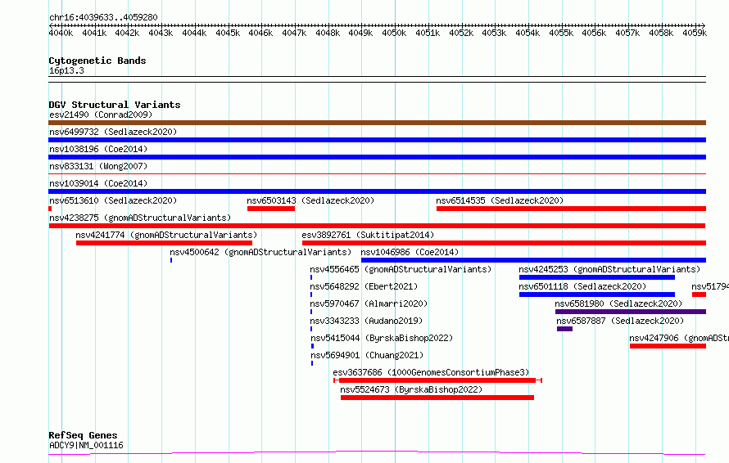The height and width of the screenshot is (463, 729).
Task: Open the ADCY9|NM_001116 gene label
Action: pos(87,445)
